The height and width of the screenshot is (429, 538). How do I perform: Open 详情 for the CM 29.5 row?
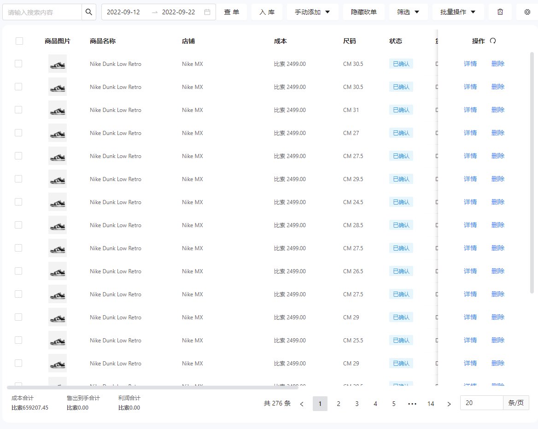pos(470,179)
